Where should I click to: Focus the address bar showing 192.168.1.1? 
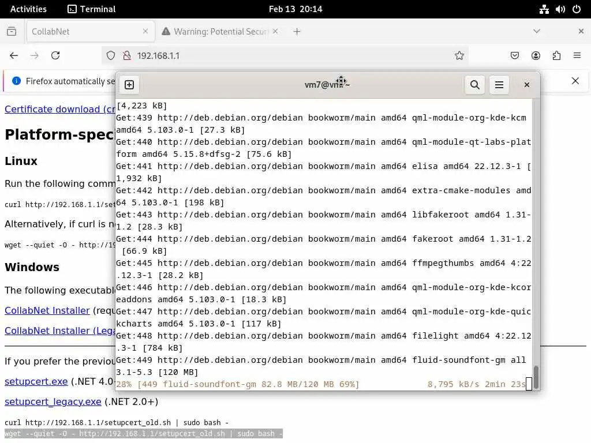(x=285, y=56)
